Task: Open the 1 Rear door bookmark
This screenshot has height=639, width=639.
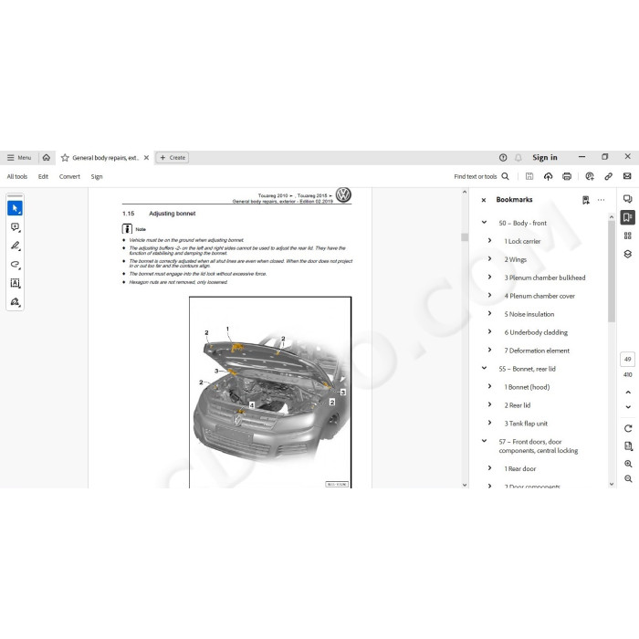Action: 520,468
